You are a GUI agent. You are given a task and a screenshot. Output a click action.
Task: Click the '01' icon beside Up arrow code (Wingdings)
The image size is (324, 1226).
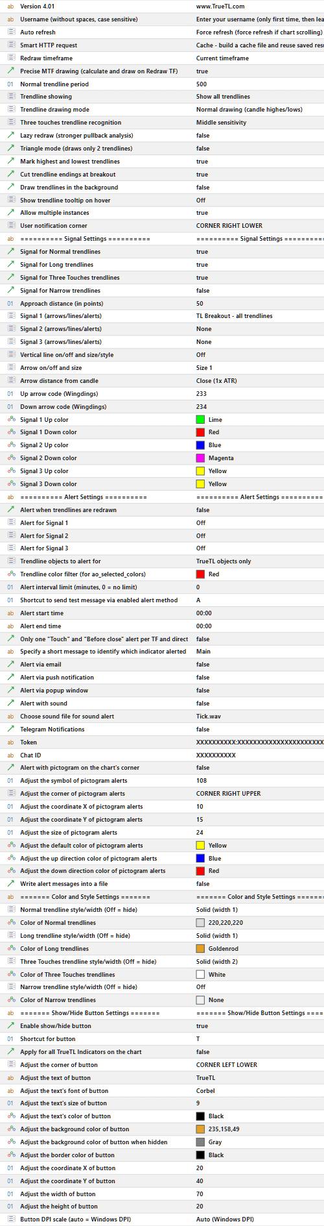pyautogui.click(x=10, y=394)
